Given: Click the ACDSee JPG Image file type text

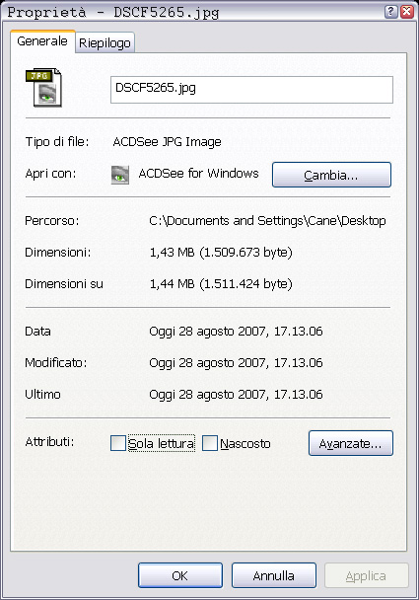Looking at the screenshot, I should point(167,142).
